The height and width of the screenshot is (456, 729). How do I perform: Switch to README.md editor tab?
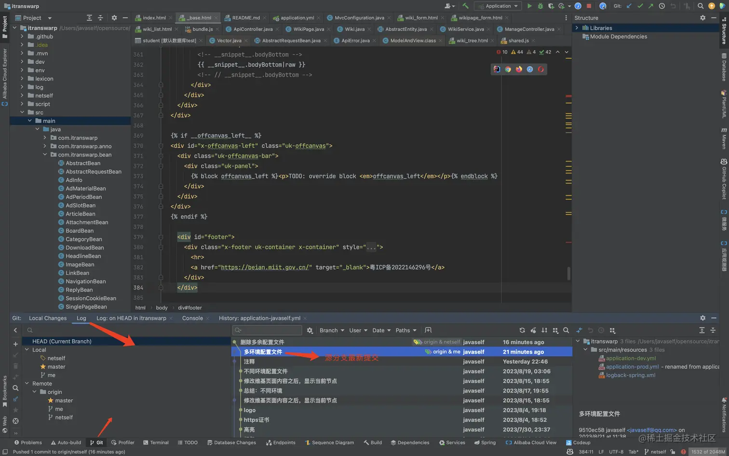tap(246, 18)
